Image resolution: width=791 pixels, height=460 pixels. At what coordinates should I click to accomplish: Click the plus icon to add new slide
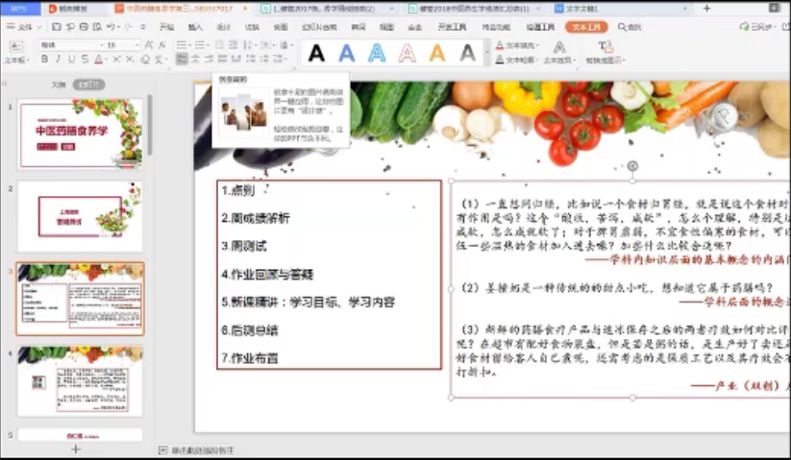(x=76, y=448)
